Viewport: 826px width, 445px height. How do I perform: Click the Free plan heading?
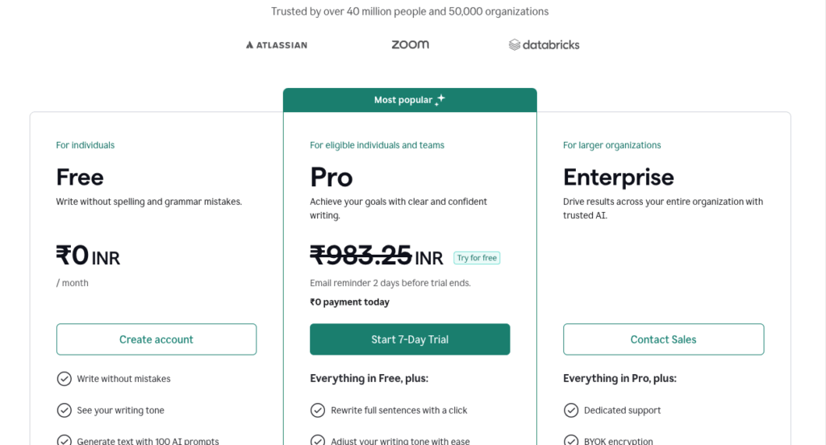(80, 177)
